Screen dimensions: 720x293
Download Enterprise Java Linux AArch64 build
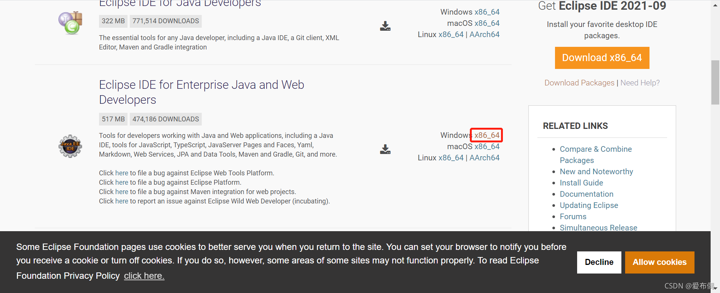pyautogui.click(x=484, y=158)
